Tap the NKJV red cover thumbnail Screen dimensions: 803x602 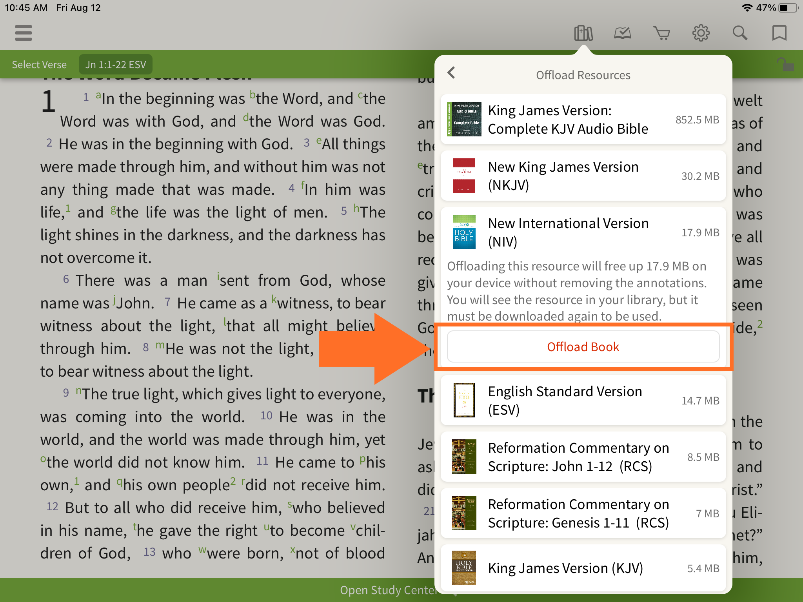point(464,176)
